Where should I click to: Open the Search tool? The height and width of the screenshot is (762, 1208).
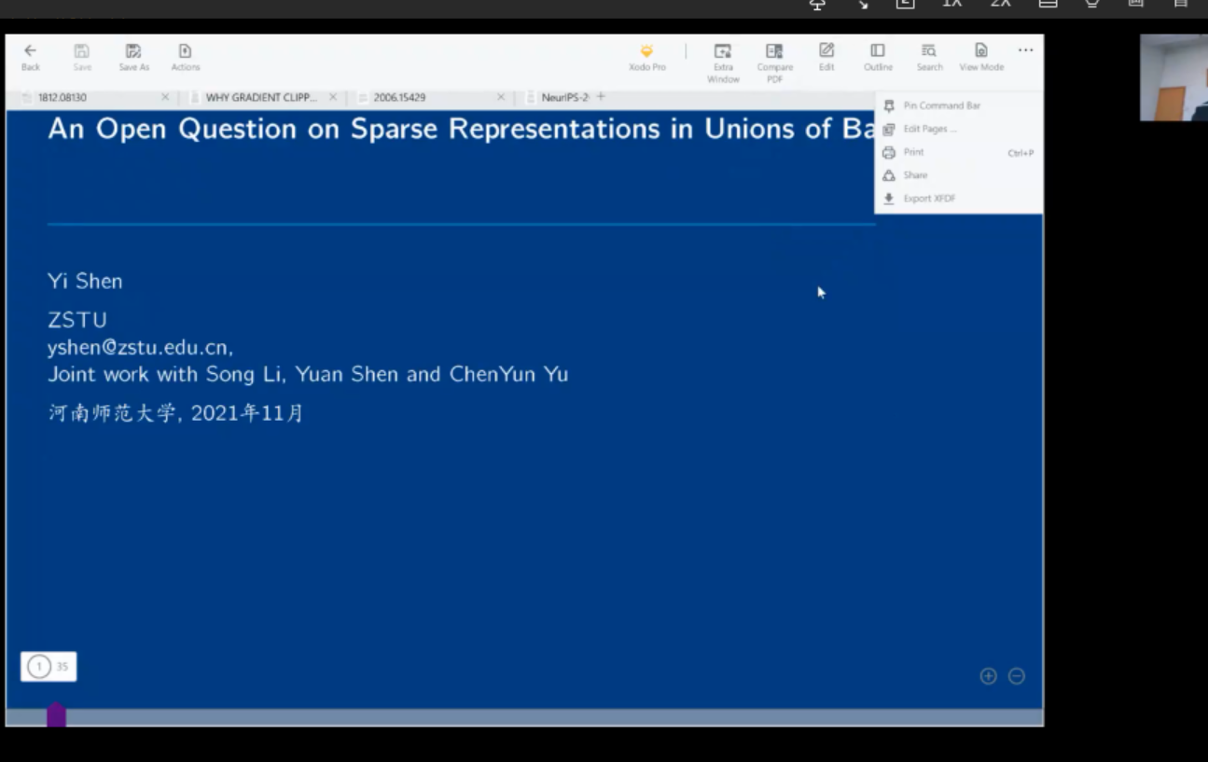[x=929, y=51]
